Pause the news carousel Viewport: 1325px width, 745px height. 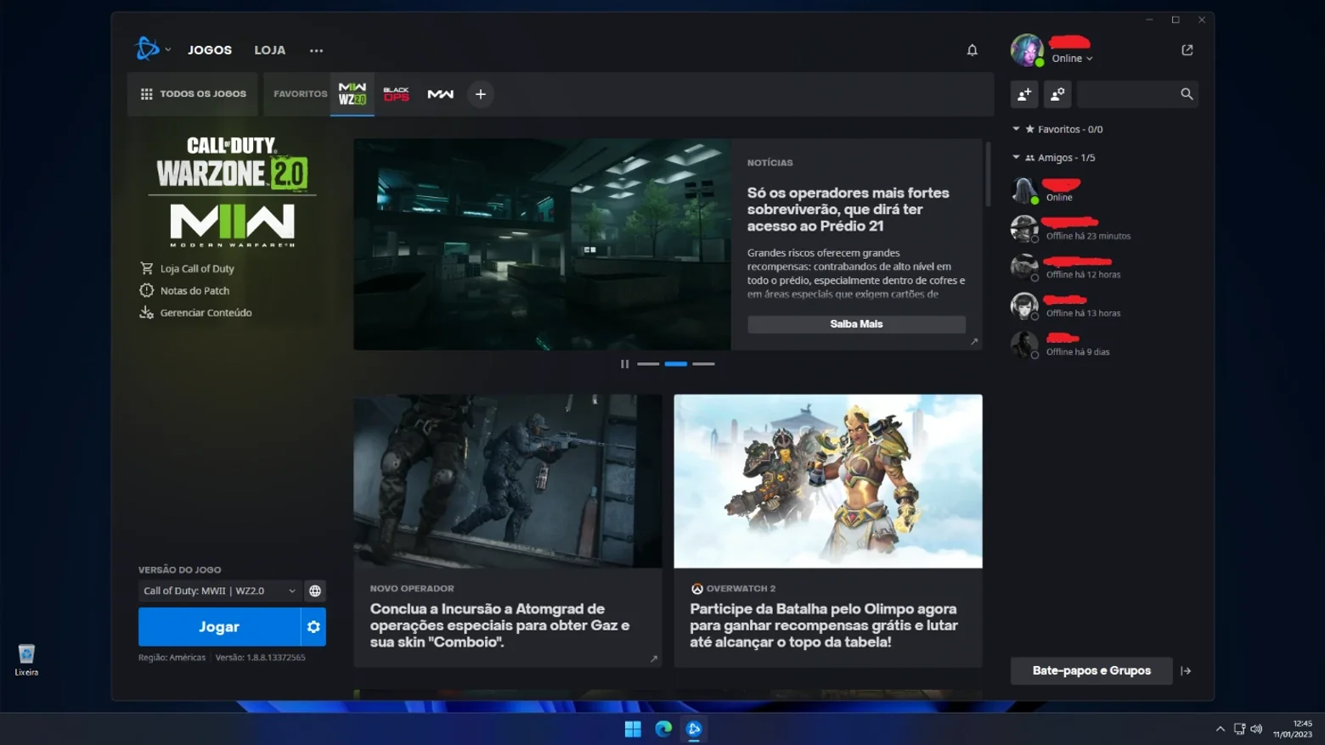(624, 364)
